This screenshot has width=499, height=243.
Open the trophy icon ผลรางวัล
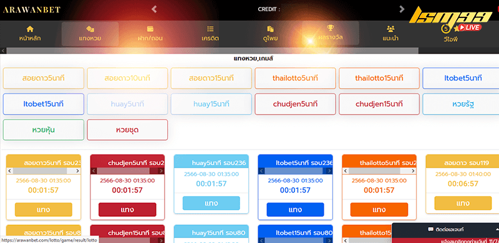click(x=331, y=33)
